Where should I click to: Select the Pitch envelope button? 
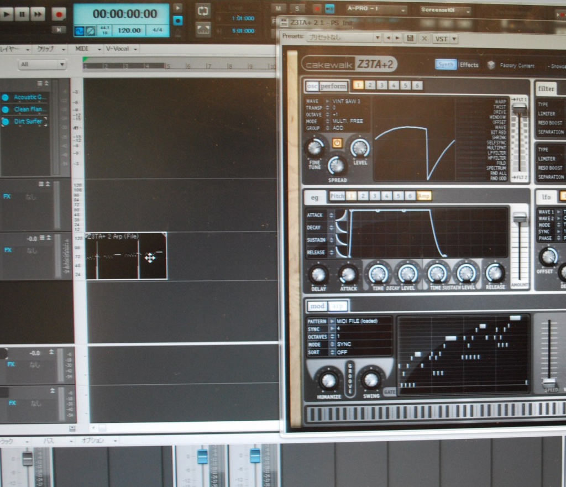(337, 196)
